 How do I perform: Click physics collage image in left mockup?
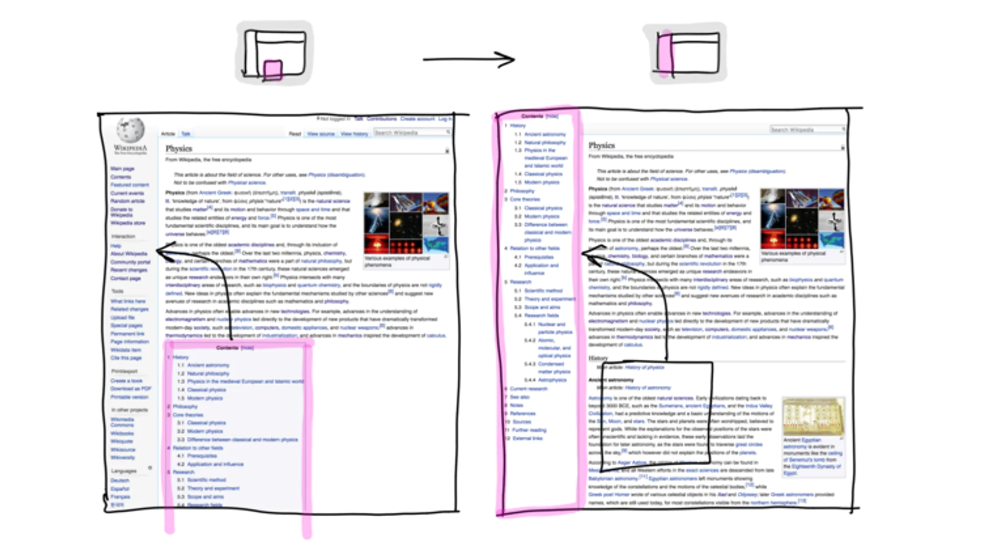406,223
